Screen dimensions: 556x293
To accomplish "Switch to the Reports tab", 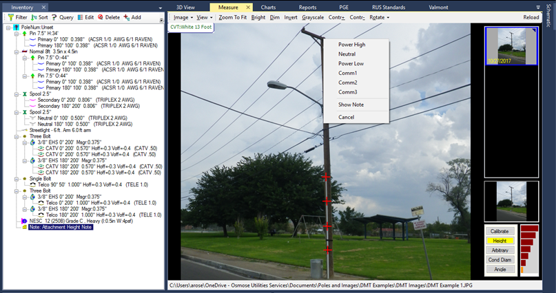I will [x=307, y=7].
